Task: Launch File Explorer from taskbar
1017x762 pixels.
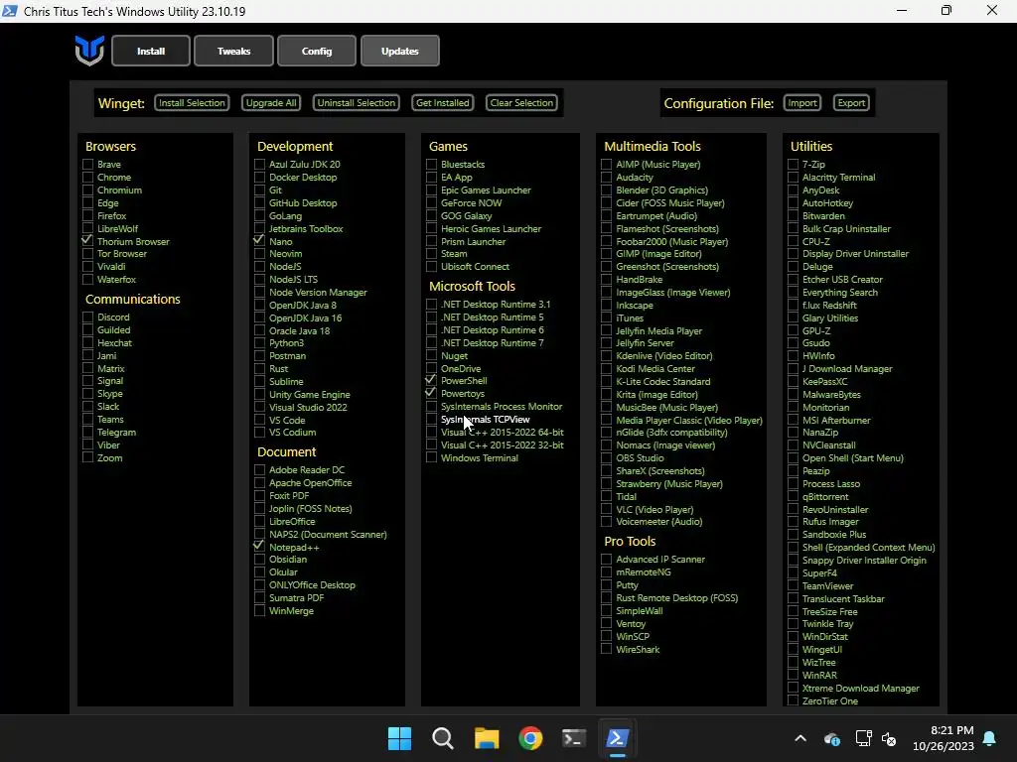Action: click(x=487, y=738)
